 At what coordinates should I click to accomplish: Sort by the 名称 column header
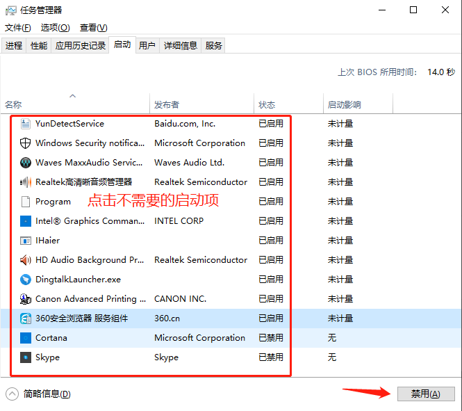point(75,103)
